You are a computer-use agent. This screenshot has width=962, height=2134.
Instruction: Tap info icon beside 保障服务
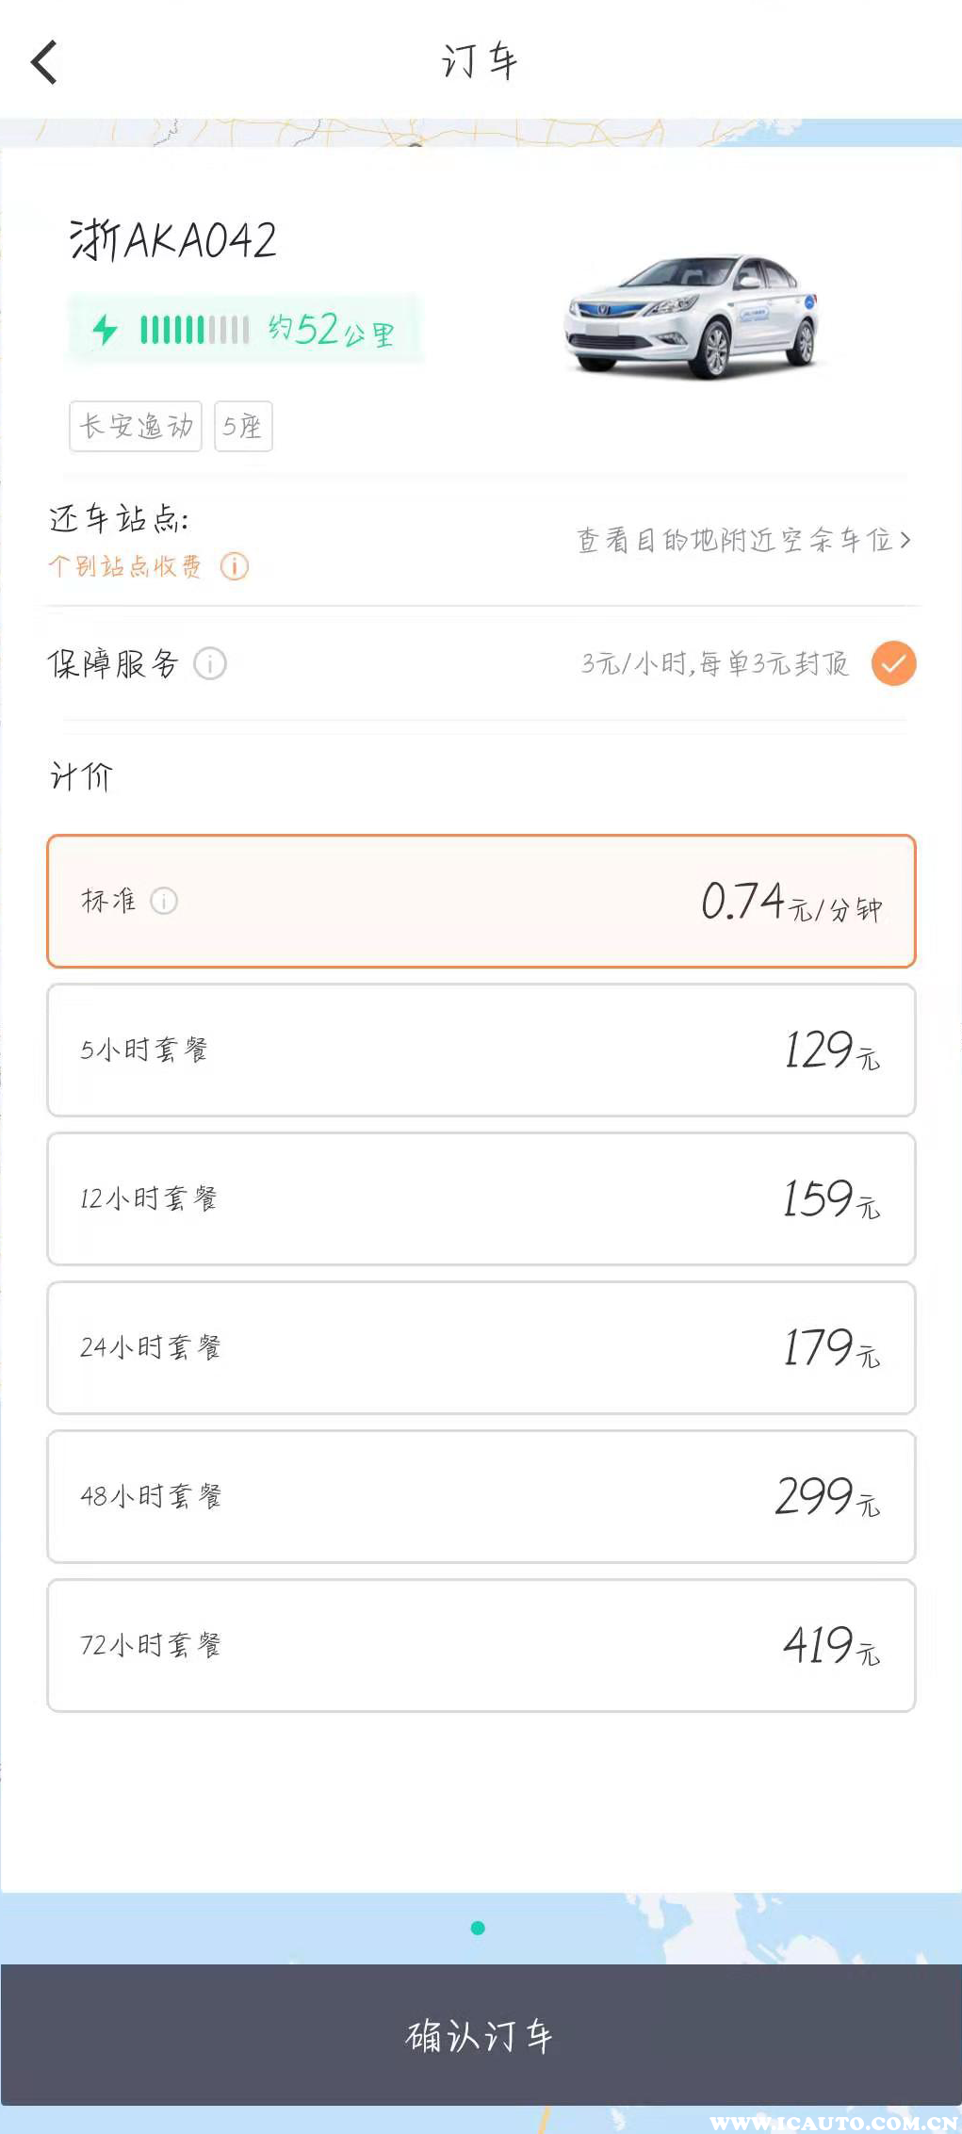coord(210,664)
